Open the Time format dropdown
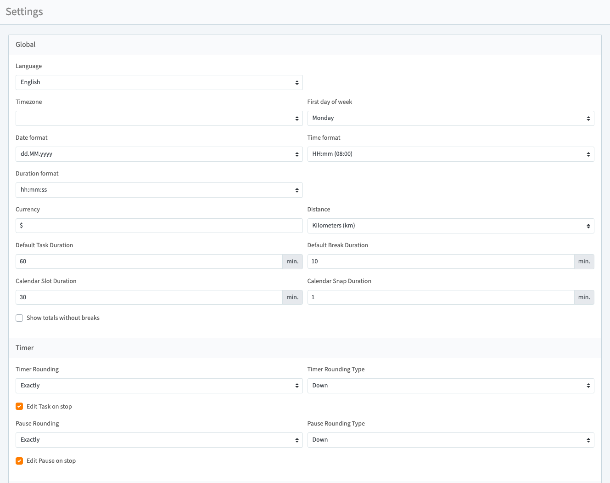Screen dimensions: 610x483 click(450, 154)
